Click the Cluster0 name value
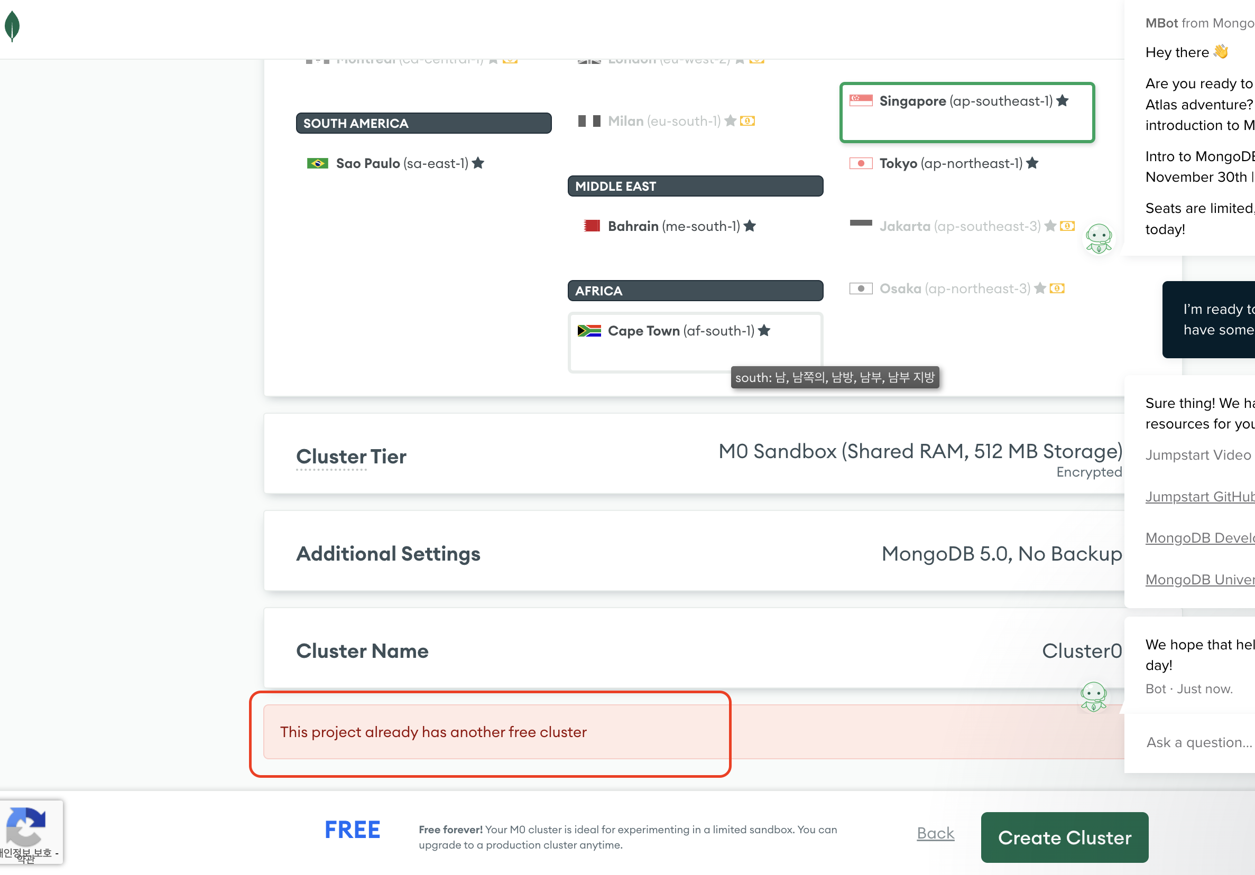Viewport: 1255px width, 875px height. (1082, 651)
